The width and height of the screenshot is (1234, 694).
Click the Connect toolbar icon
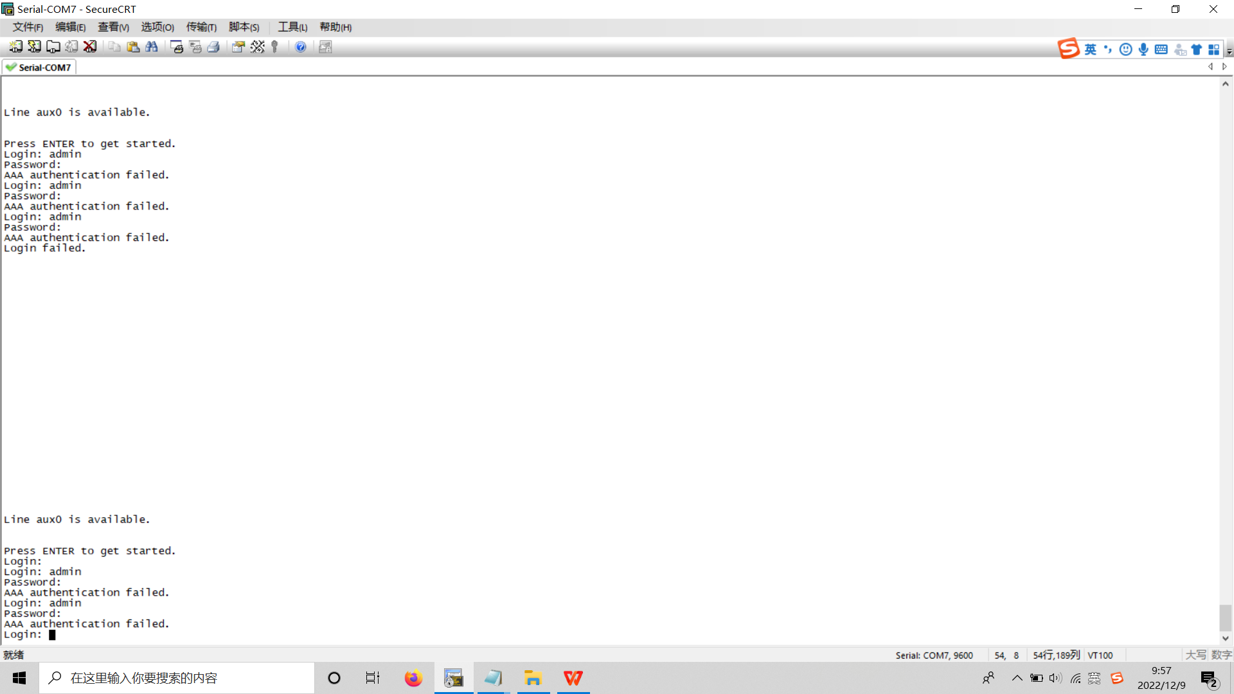point(15,47)
